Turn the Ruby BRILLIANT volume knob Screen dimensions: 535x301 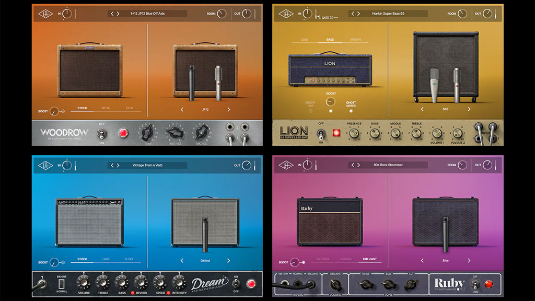click(335, 284)
